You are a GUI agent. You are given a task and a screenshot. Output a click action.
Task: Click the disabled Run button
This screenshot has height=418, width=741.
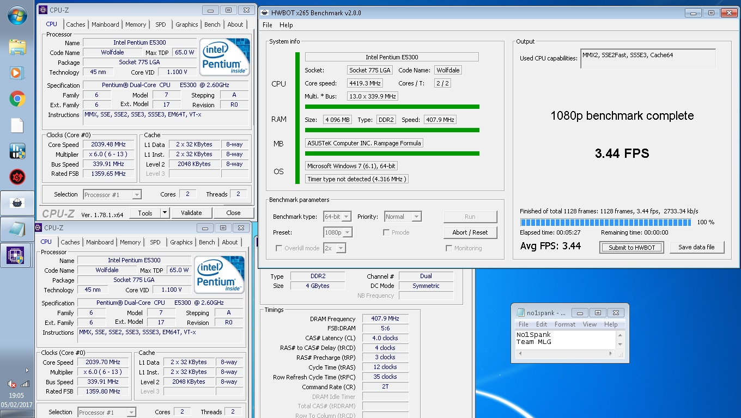(470, 217)
